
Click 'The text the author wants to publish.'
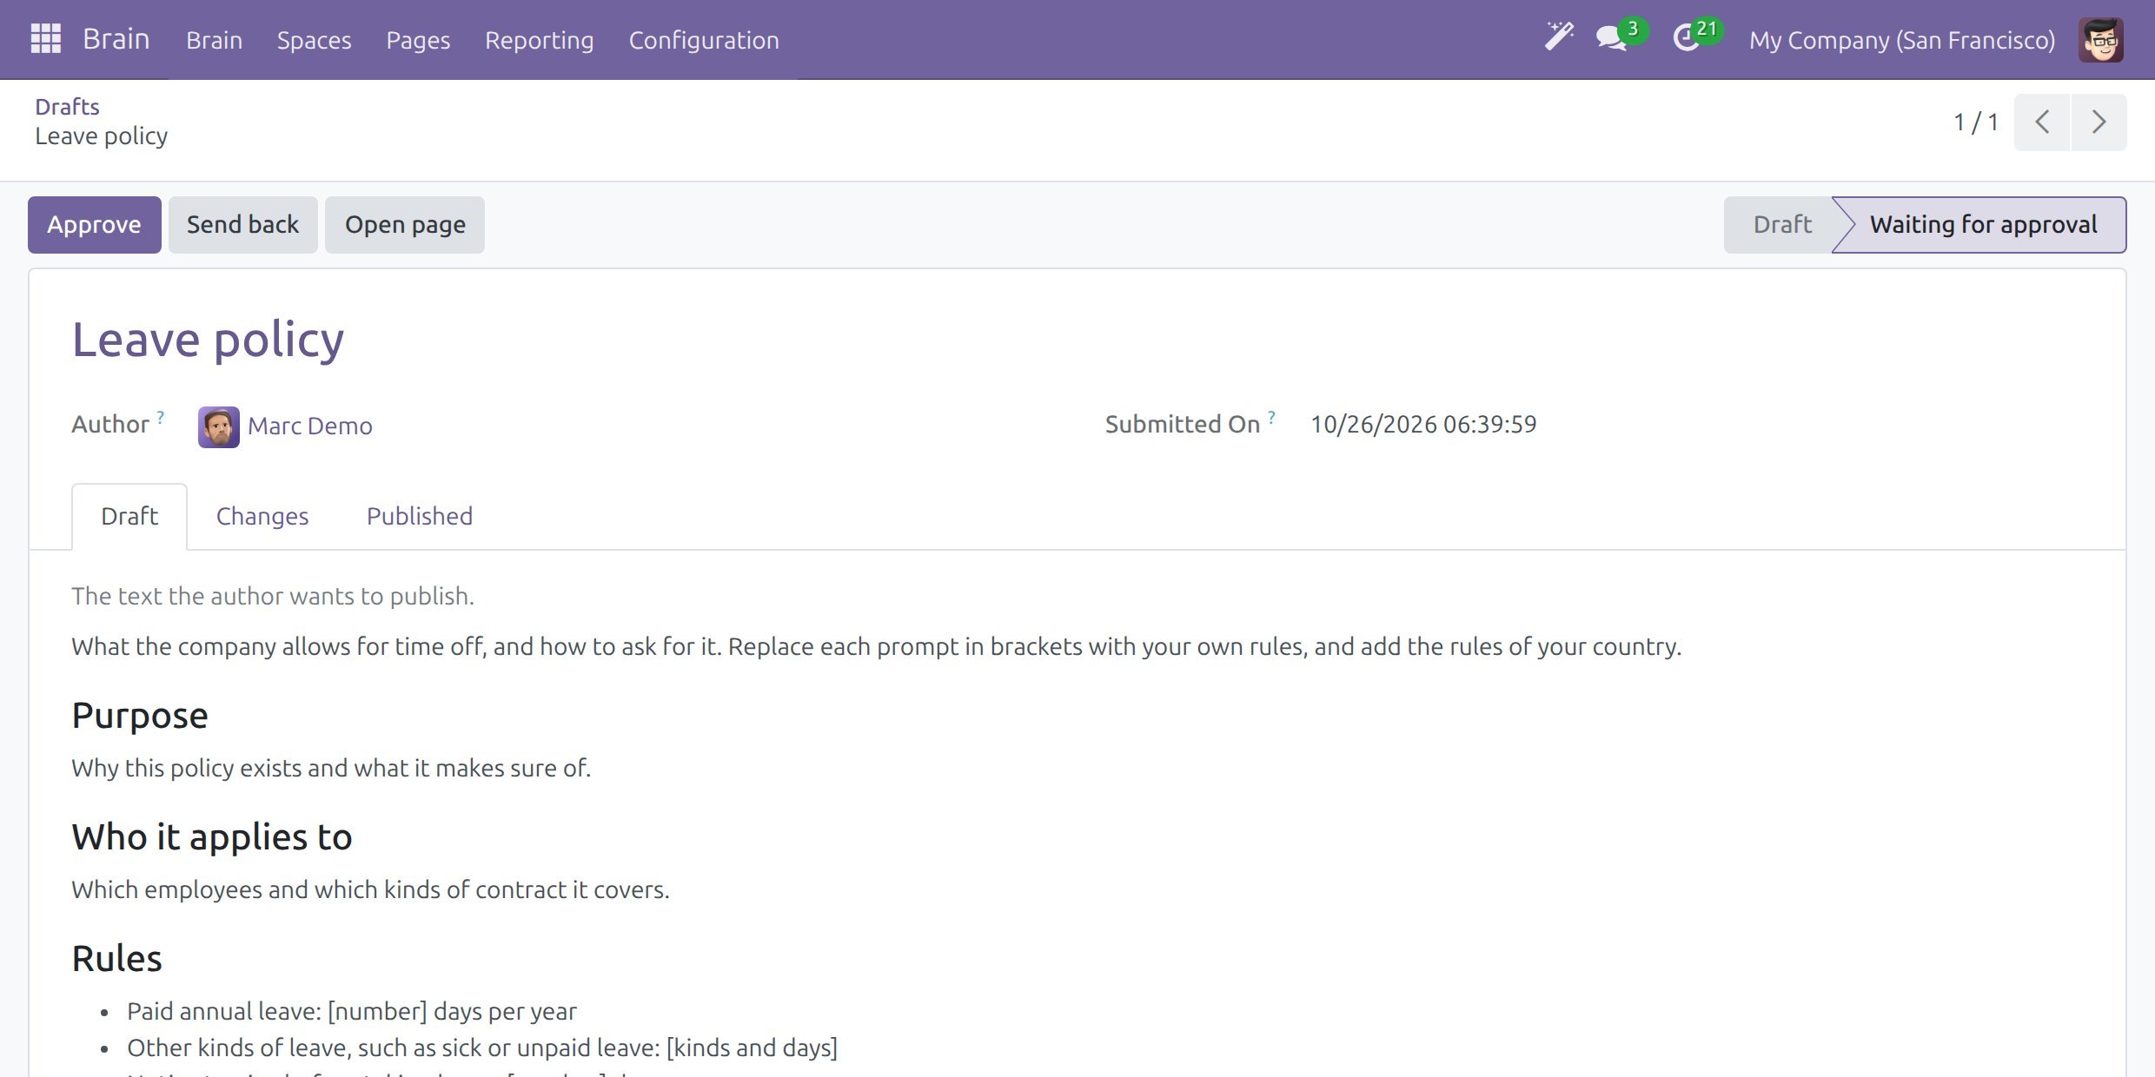(273, 596)
